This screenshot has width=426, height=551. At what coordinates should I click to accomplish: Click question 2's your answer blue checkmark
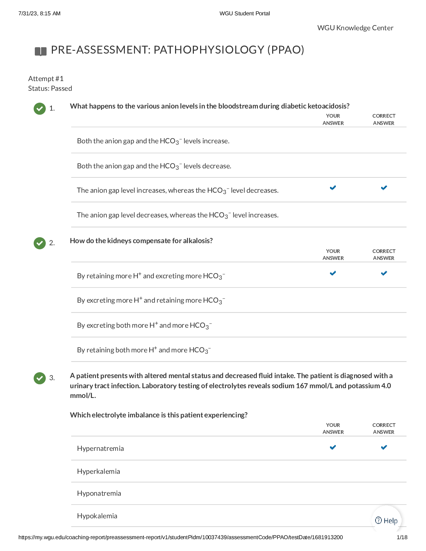pos(333,273)
